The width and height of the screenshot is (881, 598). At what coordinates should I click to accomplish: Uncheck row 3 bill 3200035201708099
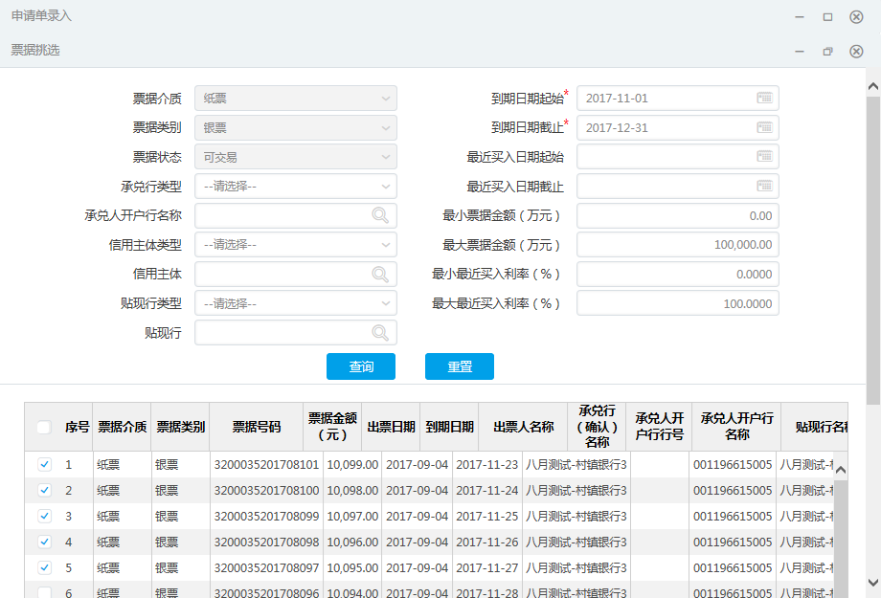coord(44,516)
